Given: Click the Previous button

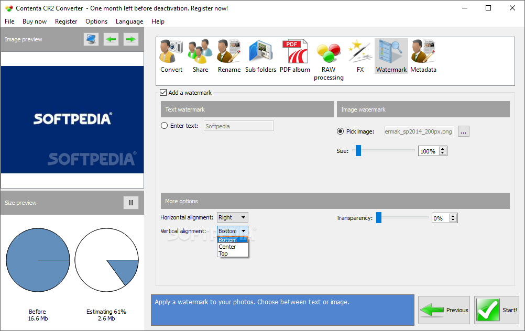Looking at the screenshot, I should pos(444,310).
